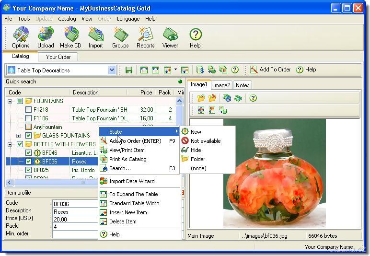Click the Description field in Item profile

point(75,211)
